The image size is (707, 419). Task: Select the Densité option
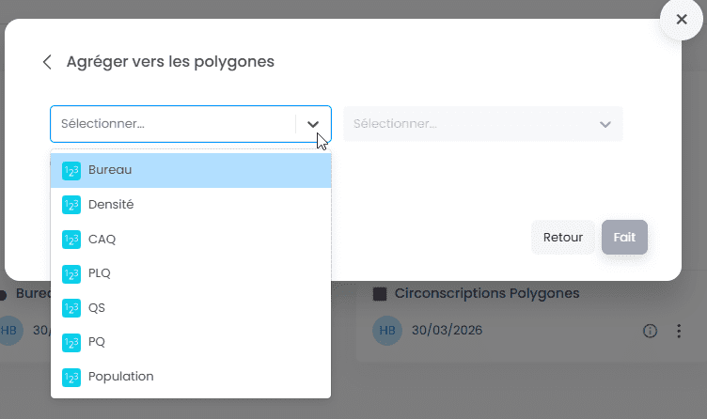click(191, 205)
